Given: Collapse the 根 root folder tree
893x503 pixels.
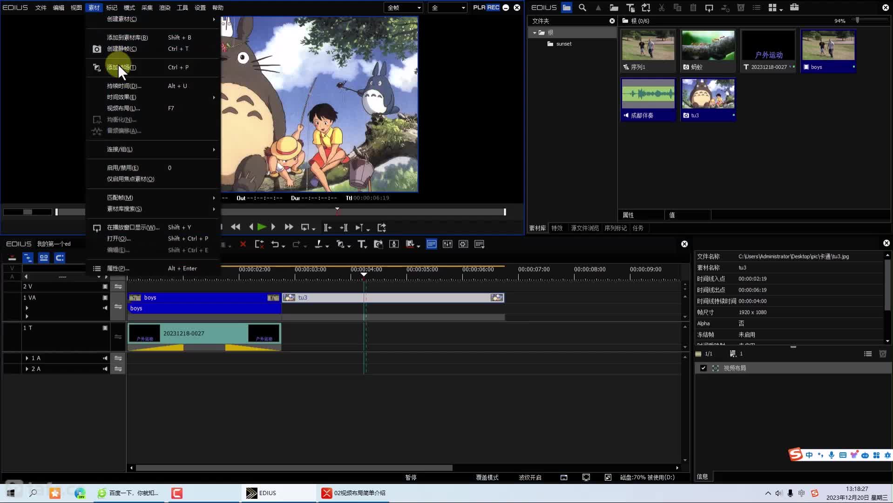Looking at the screenshot, I should pos(534,33).
